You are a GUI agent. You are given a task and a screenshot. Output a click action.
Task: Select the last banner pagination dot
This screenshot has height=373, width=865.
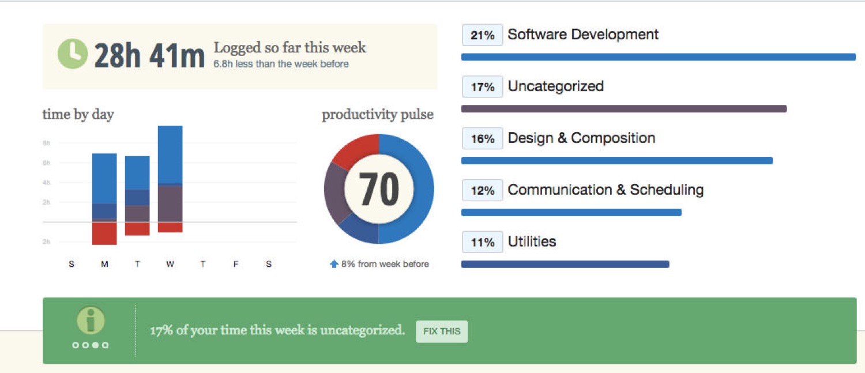pyautogui.click(x=105, y=345)
